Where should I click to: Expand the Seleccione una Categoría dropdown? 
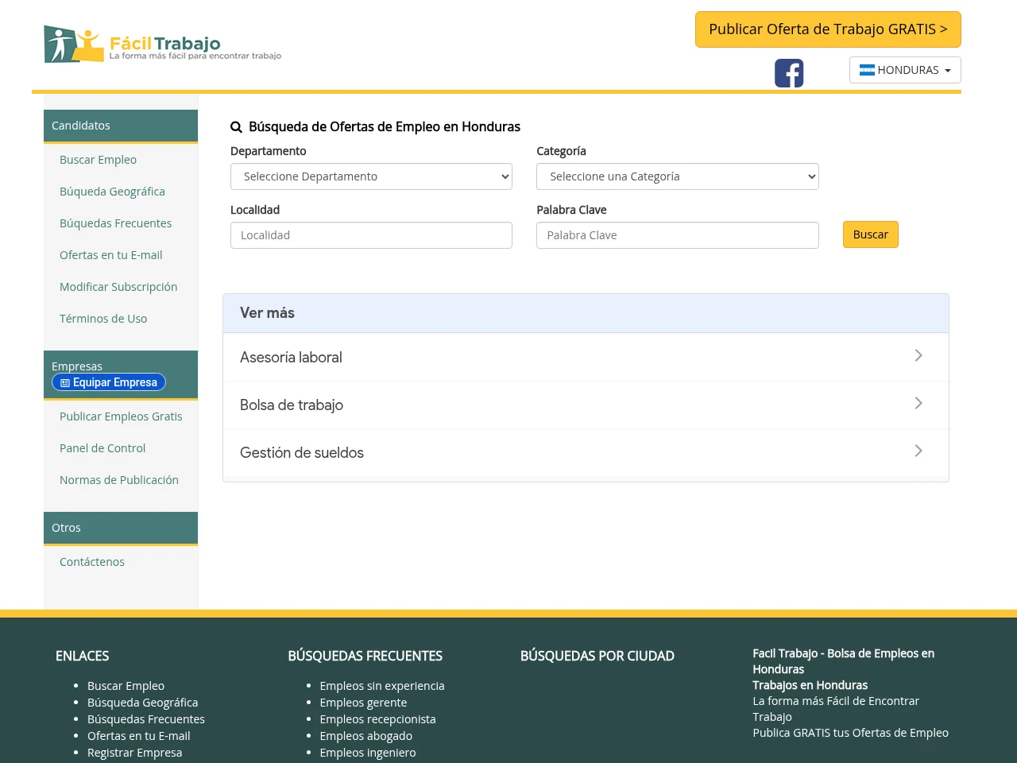678,176
